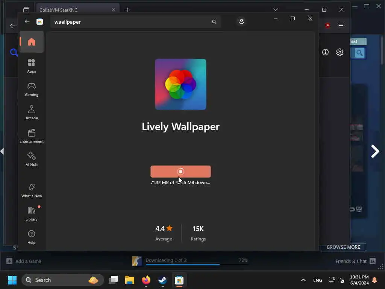Select the CollabVM SearXNG browser tab
The width and height of the screenshot is (385, 289).
77,10
